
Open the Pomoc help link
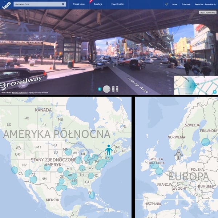(x=175, y=4)
